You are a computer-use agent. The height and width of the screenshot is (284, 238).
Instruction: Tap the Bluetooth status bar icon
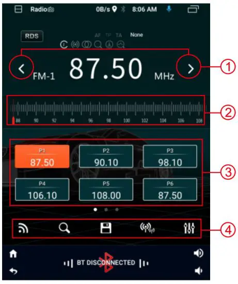coord(123,9)
